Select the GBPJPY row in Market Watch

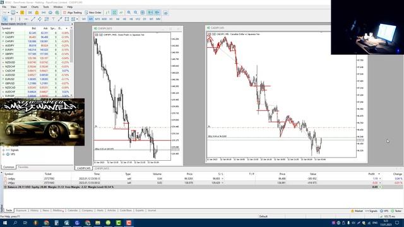pos(36,54)
